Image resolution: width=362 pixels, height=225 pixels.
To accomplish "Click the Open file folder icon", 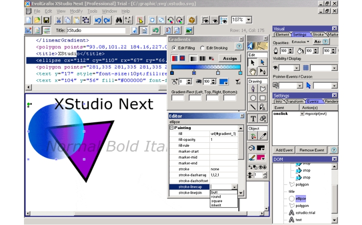I will coord(37,20).
